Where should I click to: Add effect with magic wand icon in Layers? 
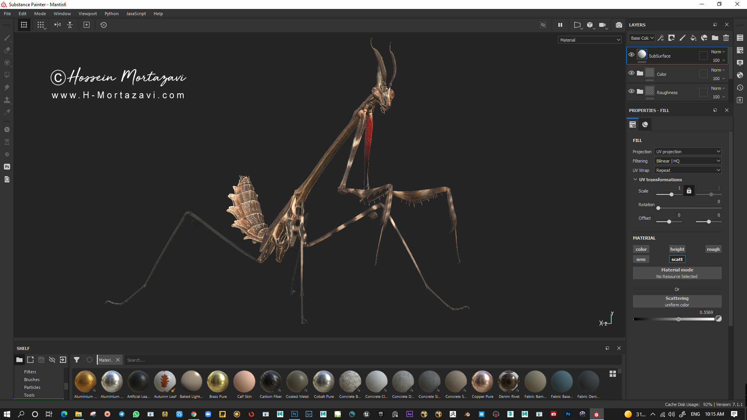(x=661, y=38)
